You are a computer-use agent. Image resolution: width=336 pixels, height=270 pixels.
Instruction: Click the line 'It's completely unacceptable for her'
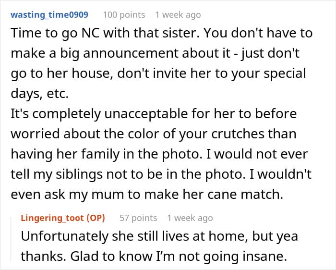(x=154, y=114)
